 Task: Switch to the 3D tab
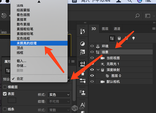click(94, 29)
